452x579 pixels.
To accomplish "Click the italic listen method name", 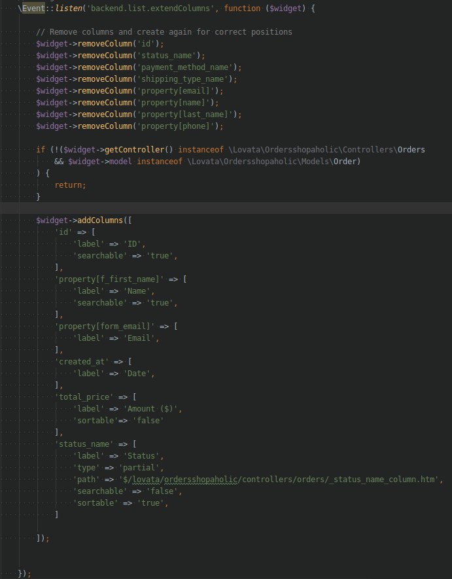I will 68,8.
